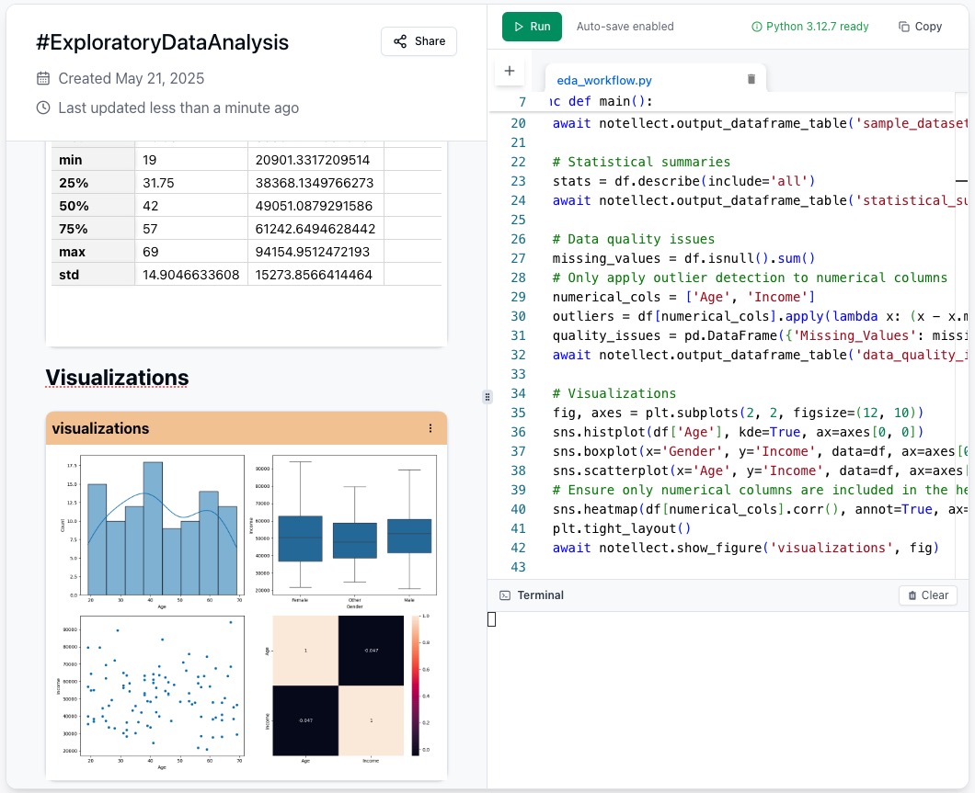The image size is (975, 793).
Task: Place cursor on stats = df.describe line
Action: 683,181
